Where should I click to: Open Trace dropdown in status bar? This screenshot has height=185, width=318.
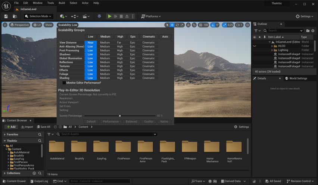[198, 181]
